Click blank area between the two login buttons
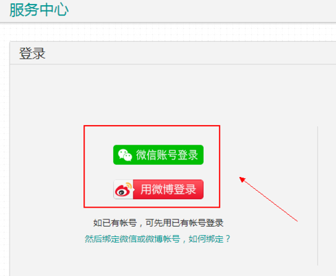Image resolution: width=336 pixels, height=276 pixels. [158, 172]
